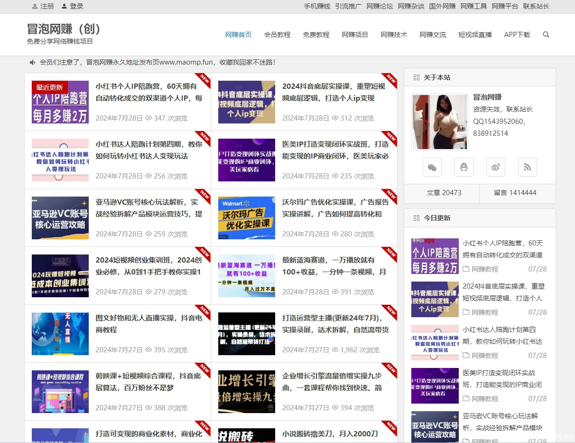Click the speaker icon beside the announcement
Viewport: 575px width, 443px height.
click(x=32, y=62)
